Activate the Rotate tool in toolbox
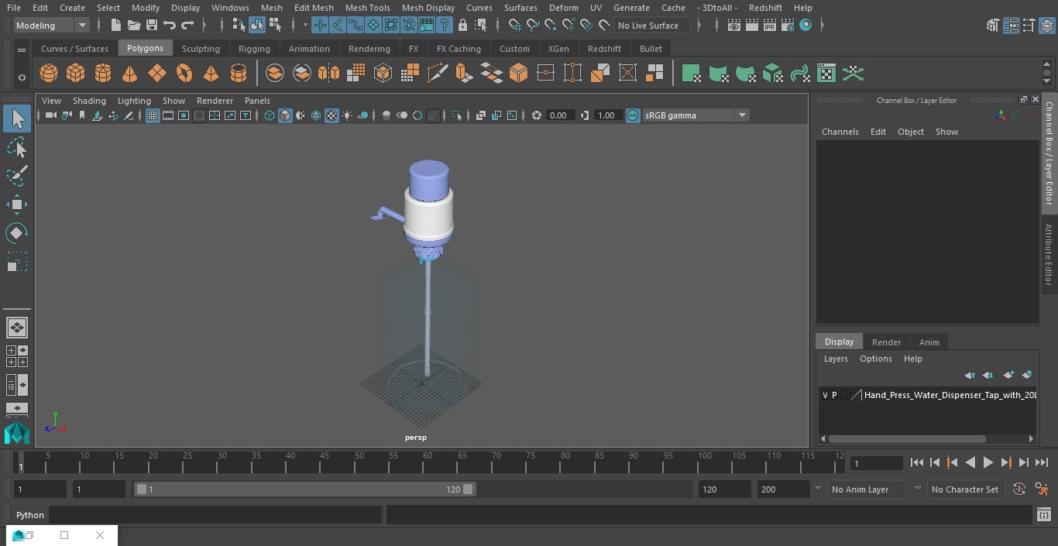1058x546 pixels. (16, 233)
